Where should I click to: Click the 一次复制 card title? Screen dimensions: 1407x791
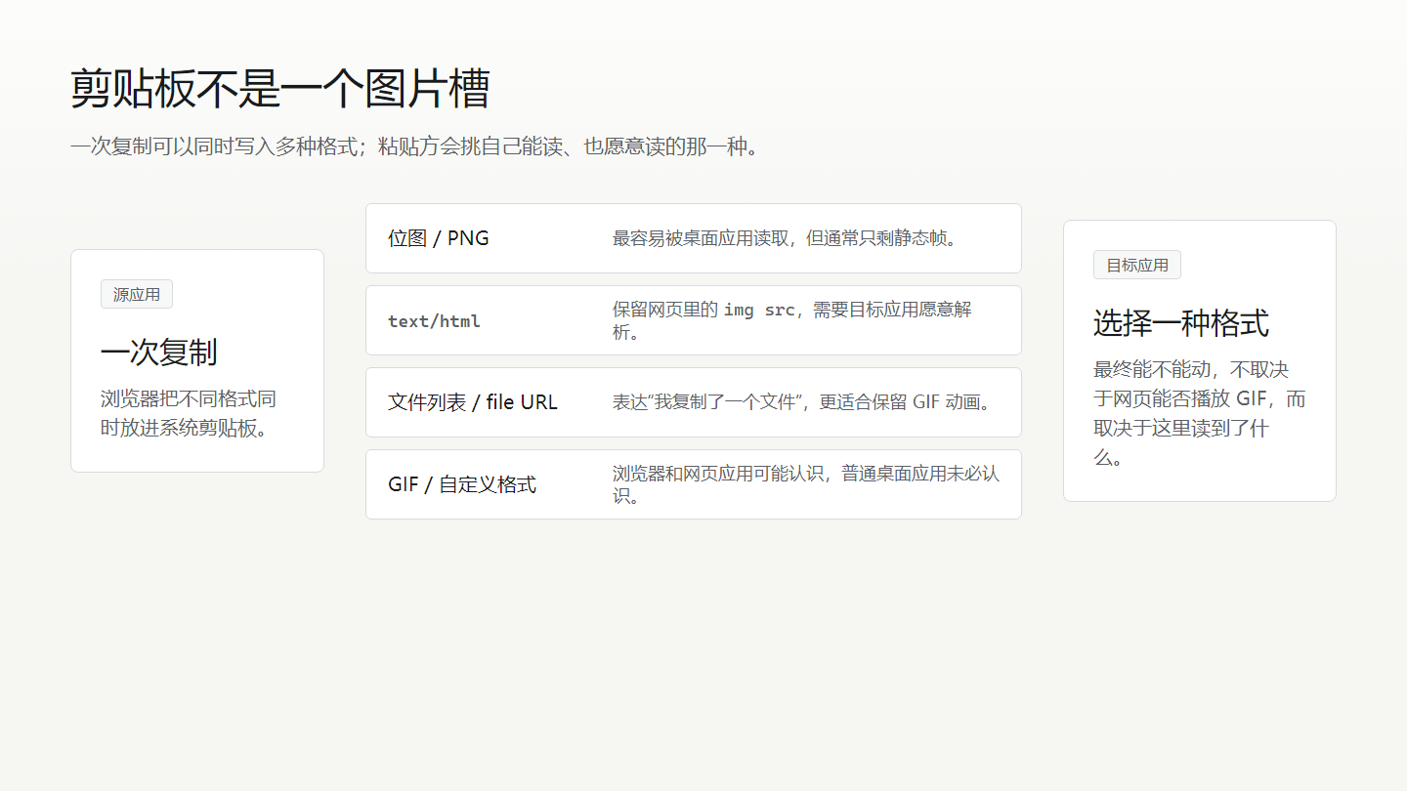tap(159, 352)
